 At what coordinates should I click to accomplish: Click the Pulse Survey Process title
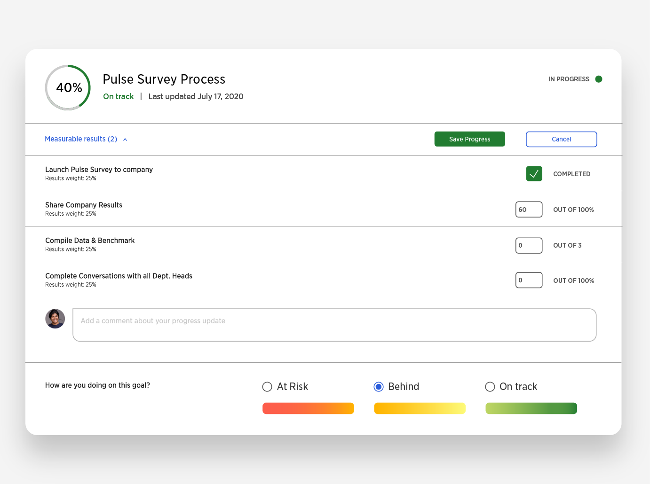coord(164,79)
